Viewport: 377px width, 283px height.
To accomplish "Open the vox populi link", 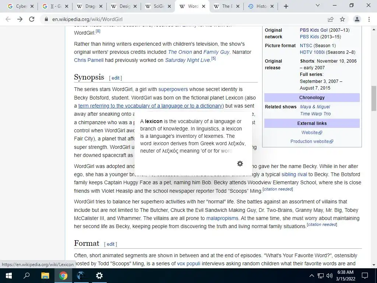I will [x=188, y=263].
